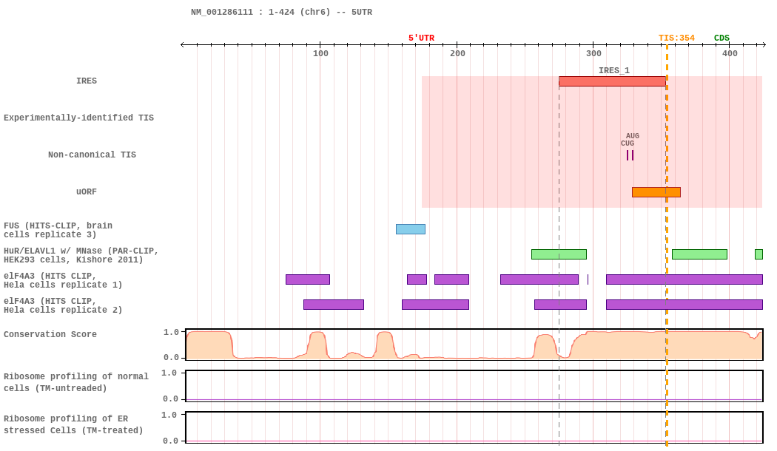Select HuR/ELAVL1 green block after the TIS
777x451 pixels.
pos(700,254)
